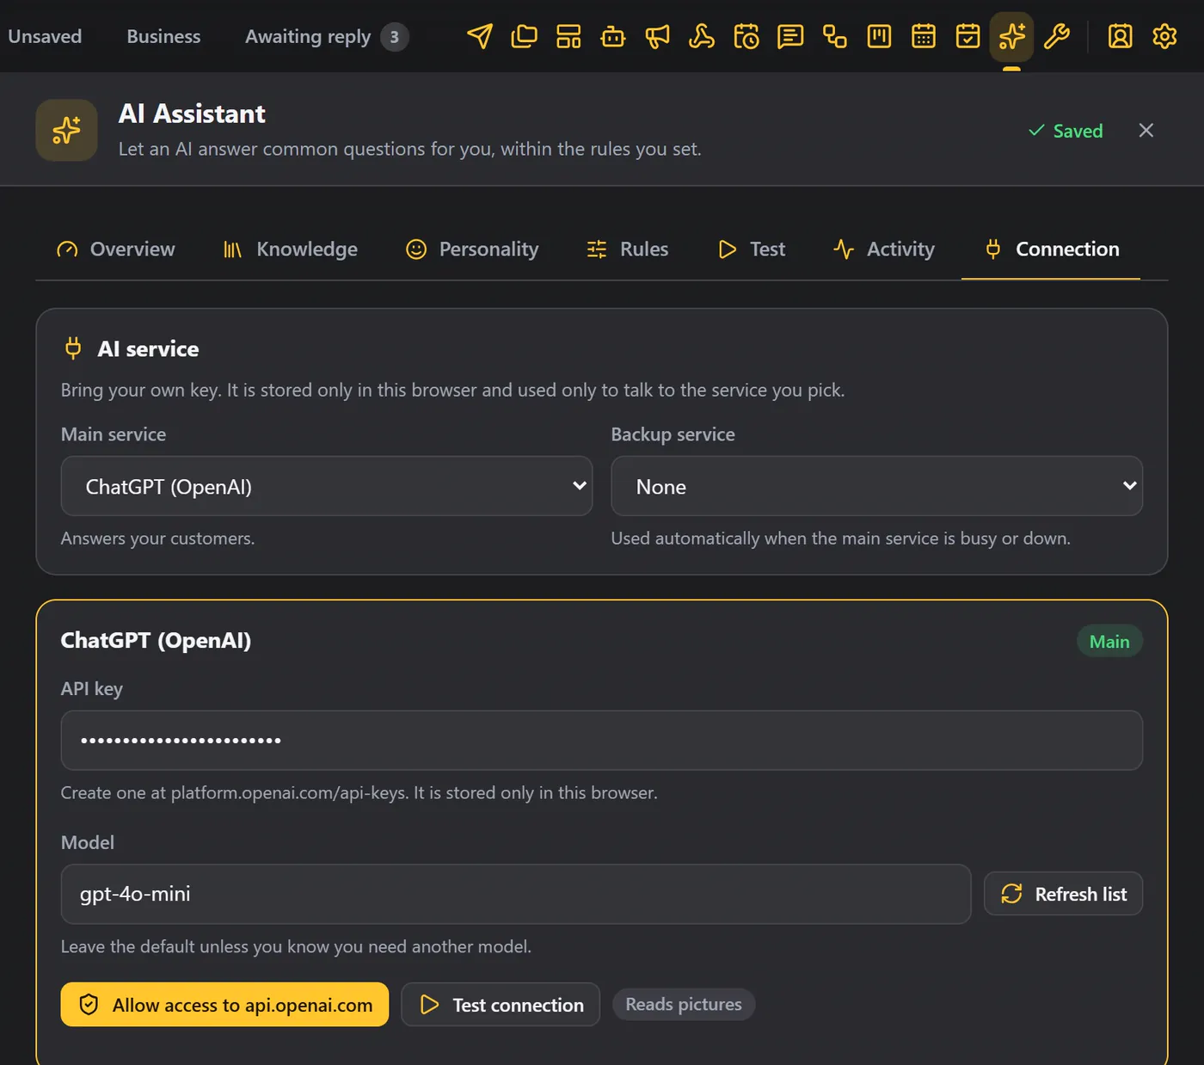This screenshot has width=1204, height=1065.
Task: Click Allow access to api.openai.com button
Action: [224, 1005]
